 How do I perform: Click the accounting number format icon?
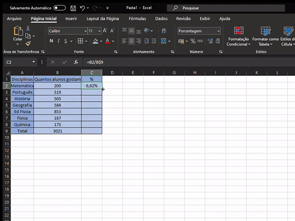click(x=181, y=41)
